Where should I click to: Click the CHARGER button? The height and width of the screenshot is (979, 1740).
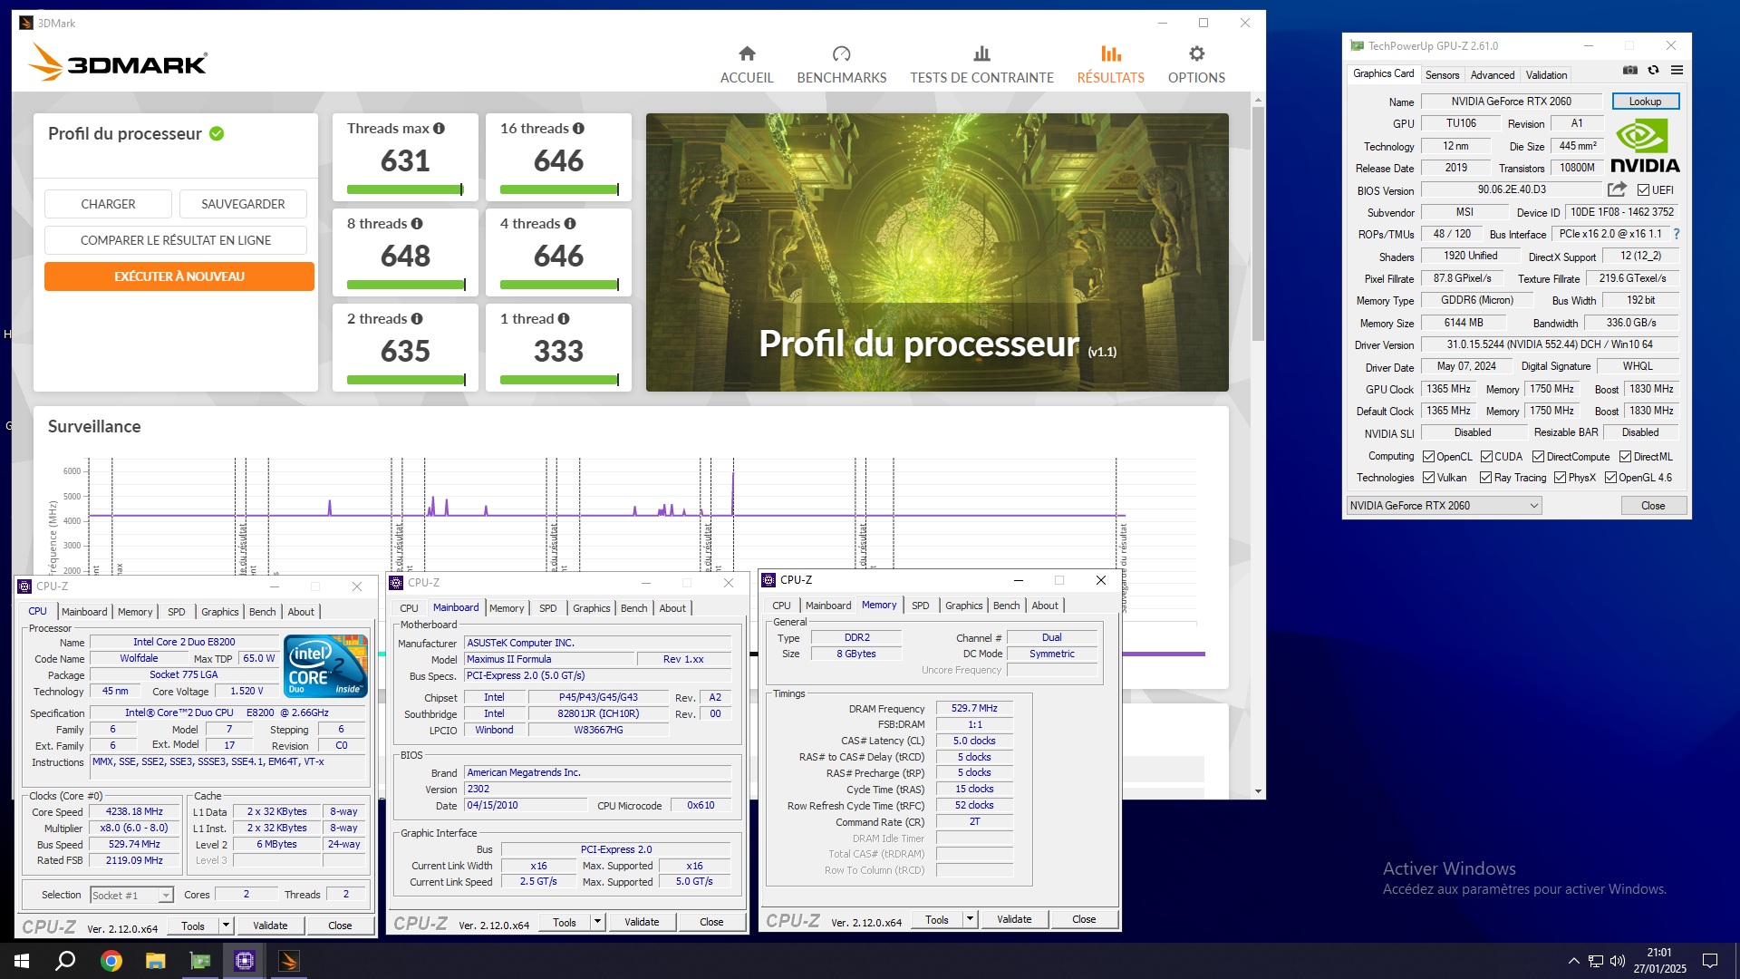point(108,204)
